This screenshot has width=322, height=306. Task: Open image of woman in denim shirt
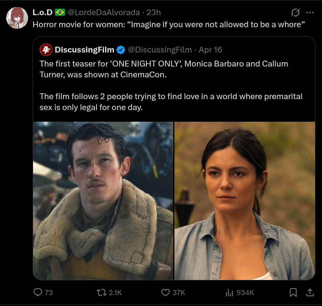[245, 201]
